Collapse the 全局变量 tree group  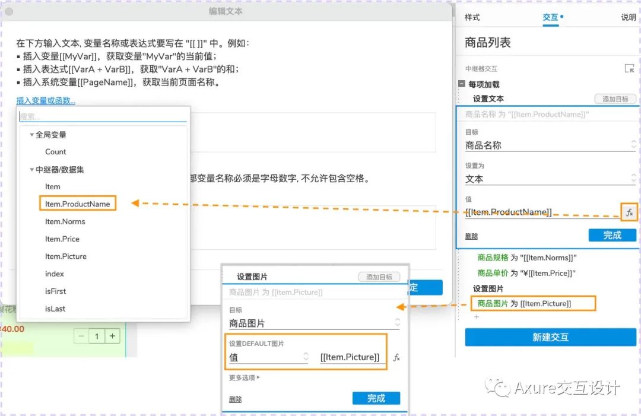(31, 135)
